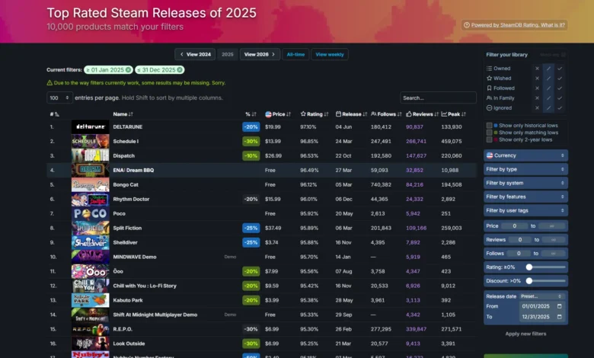Switch to All-time ratings
This screenshot has height=358, width=594.
point(295,54)
